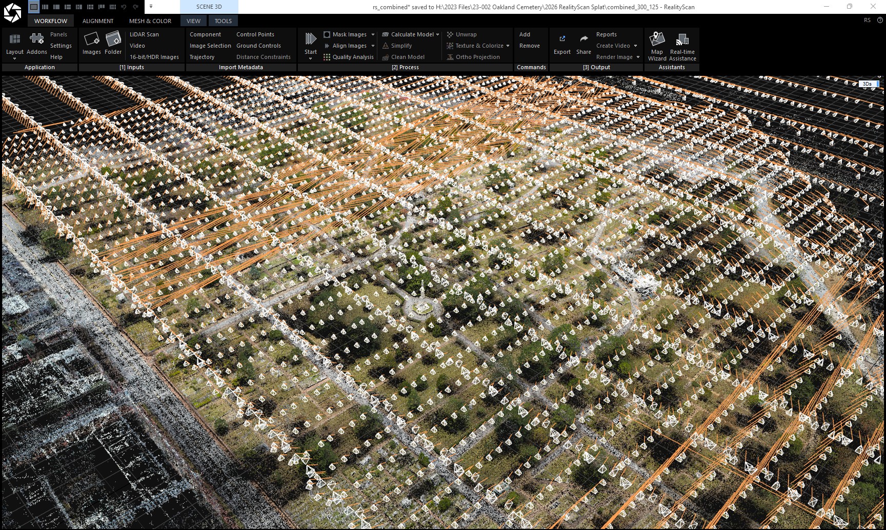Click the RS account label

coord(867,21)
